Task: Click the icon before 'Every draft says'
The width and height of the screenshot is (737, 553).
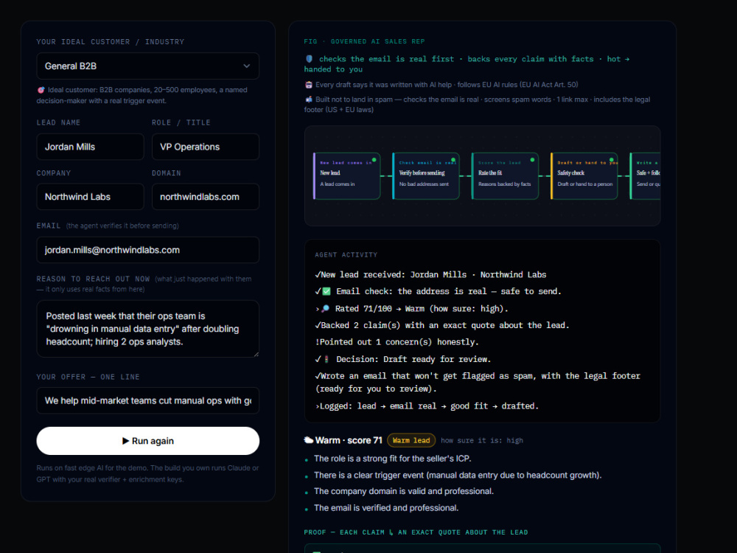Action: coord(309,85)
